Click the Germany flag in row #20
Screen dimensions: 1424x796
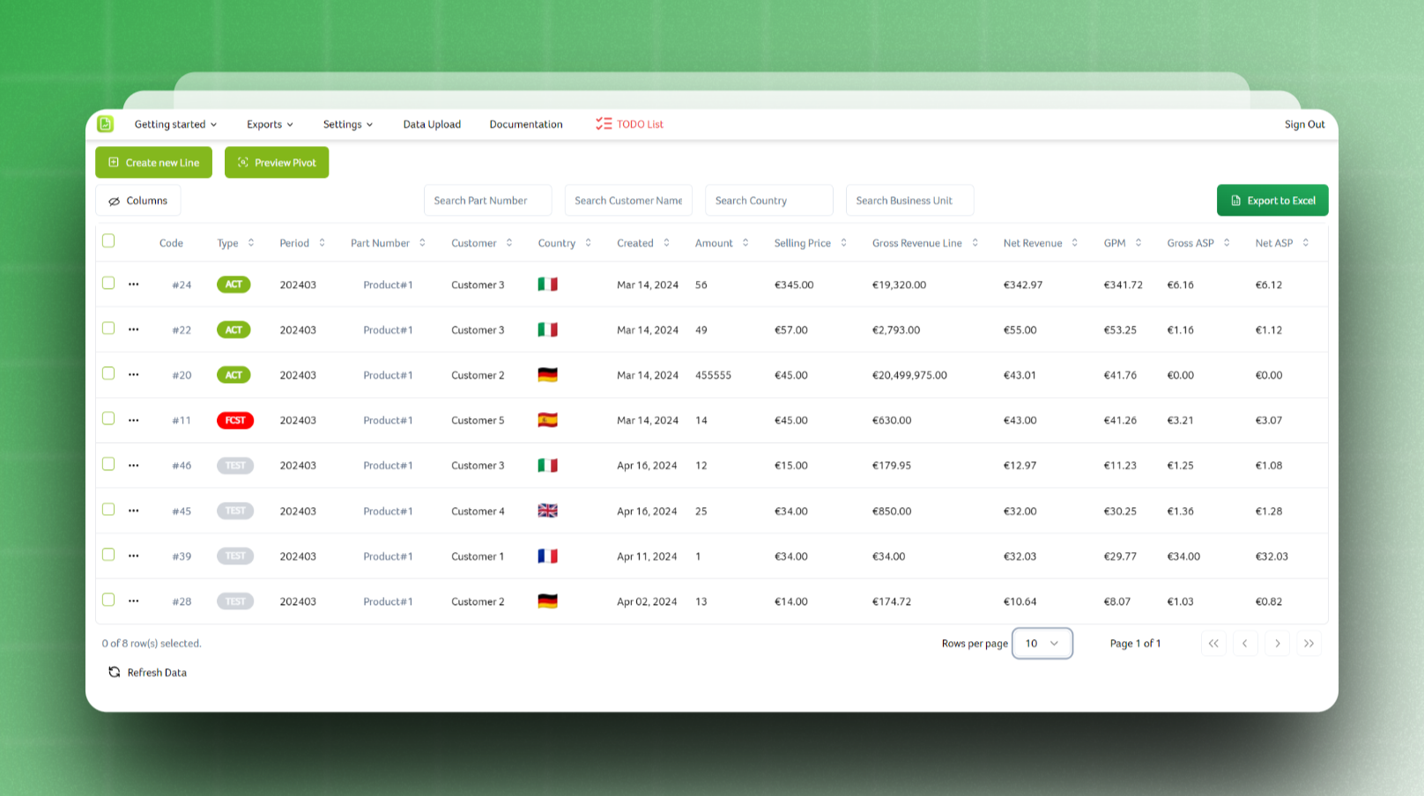click(547, 374)
